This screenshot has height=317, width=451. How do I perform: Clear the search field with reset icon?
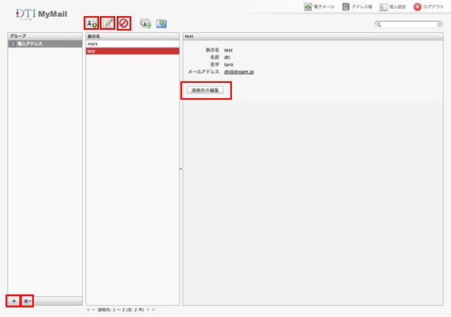point(439,25)
